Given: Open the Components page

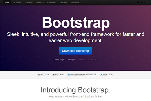Looking at the screenshot, I should pos(52,3).
